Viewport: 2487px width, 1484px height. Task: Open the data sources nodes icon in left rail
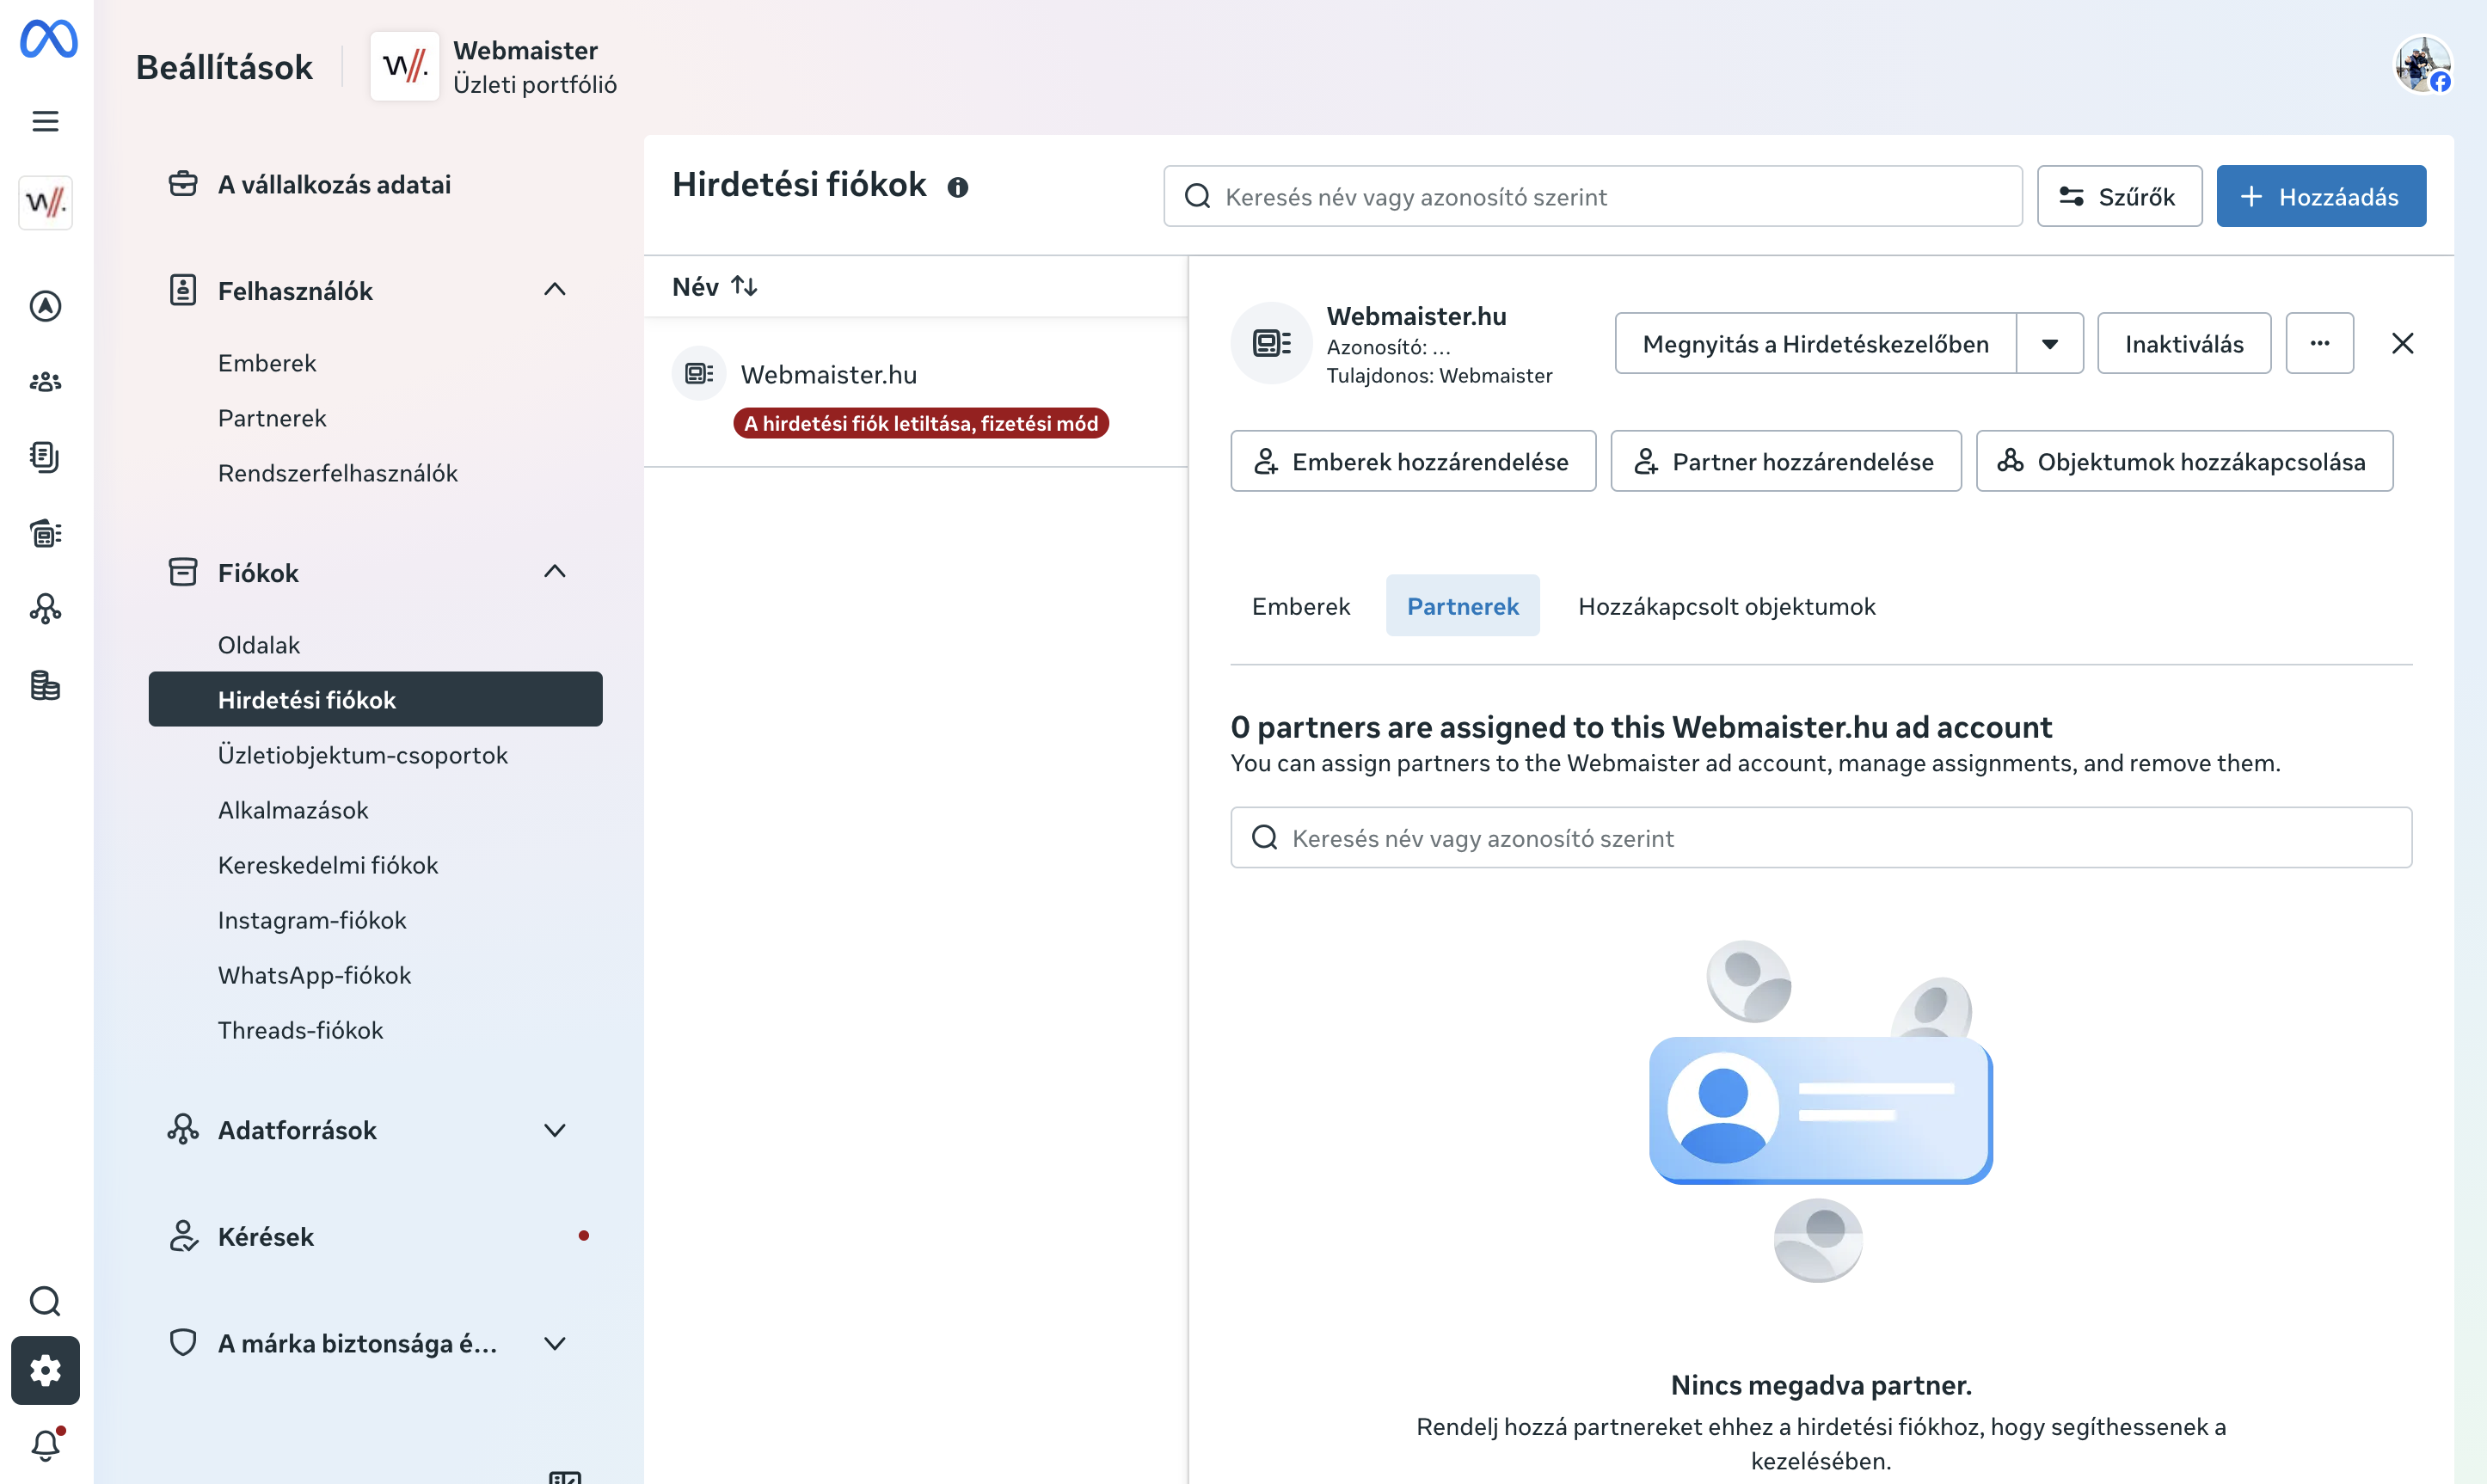[x=45, y=609]
